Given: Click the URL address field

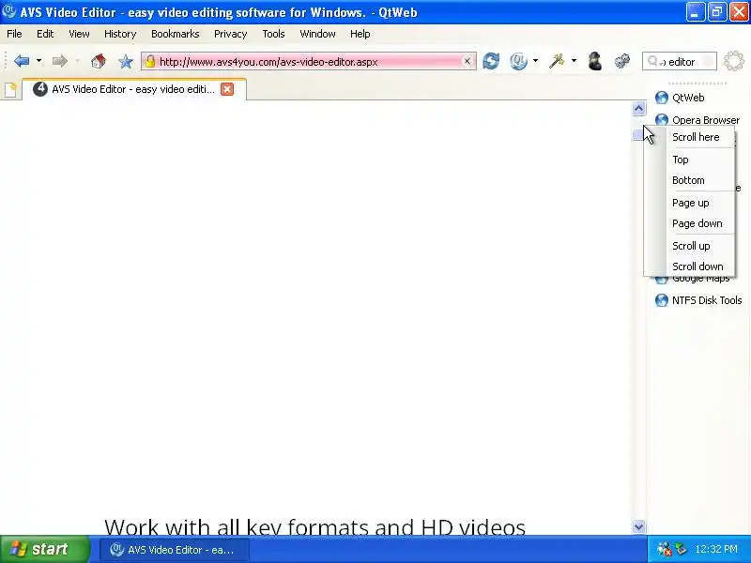Looking at the screenshot, I should (309, 61).
